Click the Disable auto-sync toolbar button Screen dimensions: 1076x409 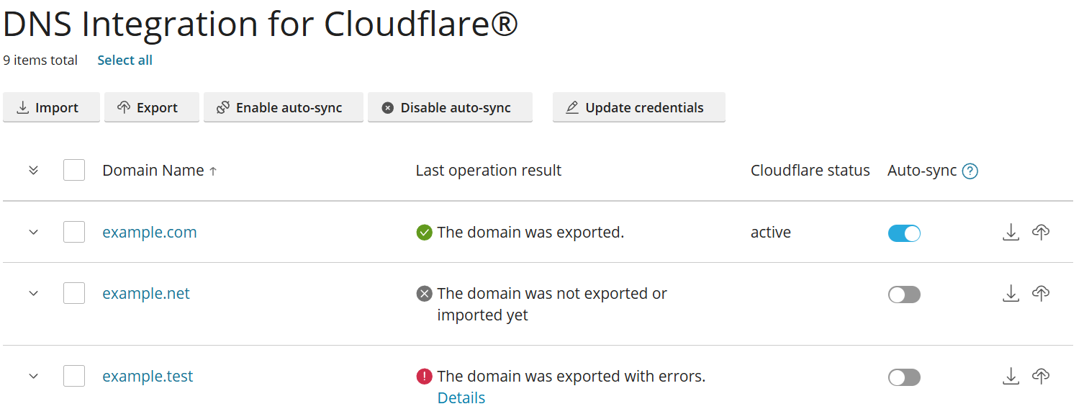449,107
